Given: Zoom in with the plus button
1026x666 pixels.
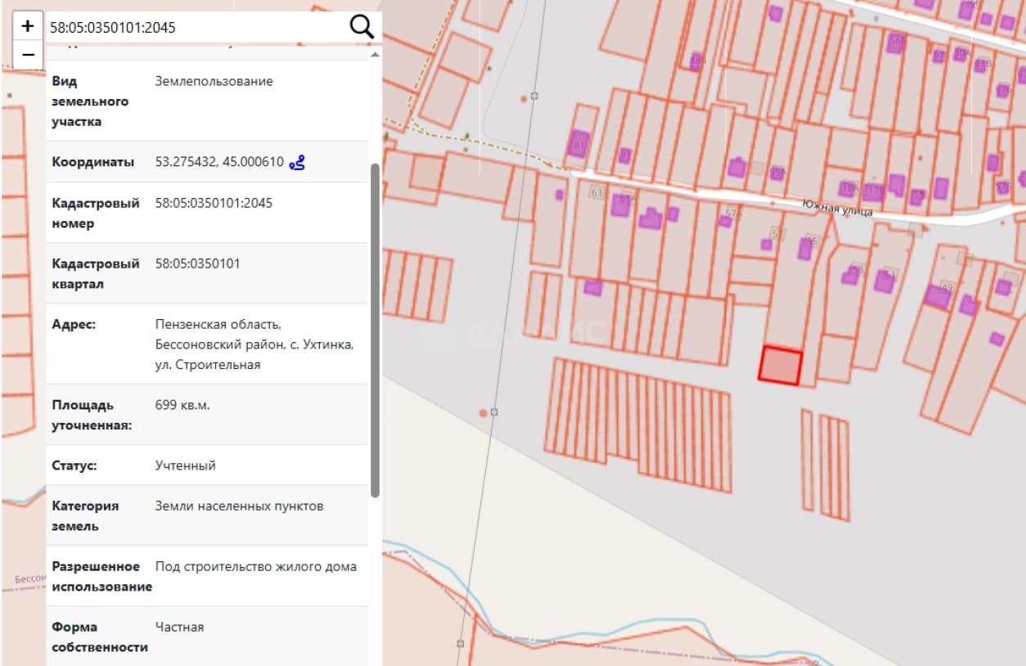Looking at the screenshot, I should 28,26.
